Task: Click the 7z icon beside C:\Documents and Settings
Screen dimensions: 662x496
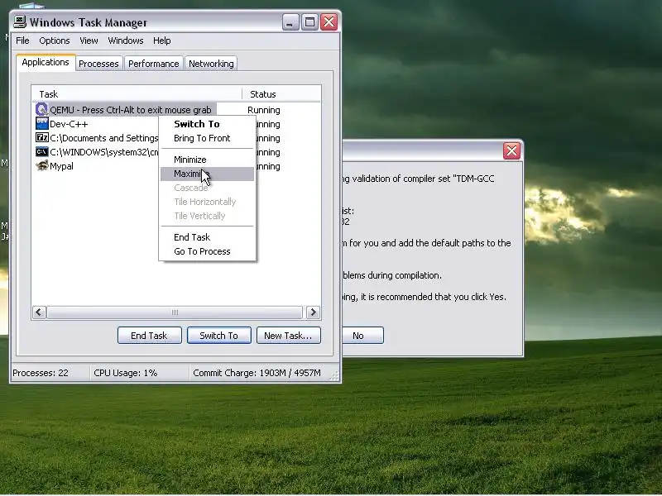Action: (x=42, y=137)
